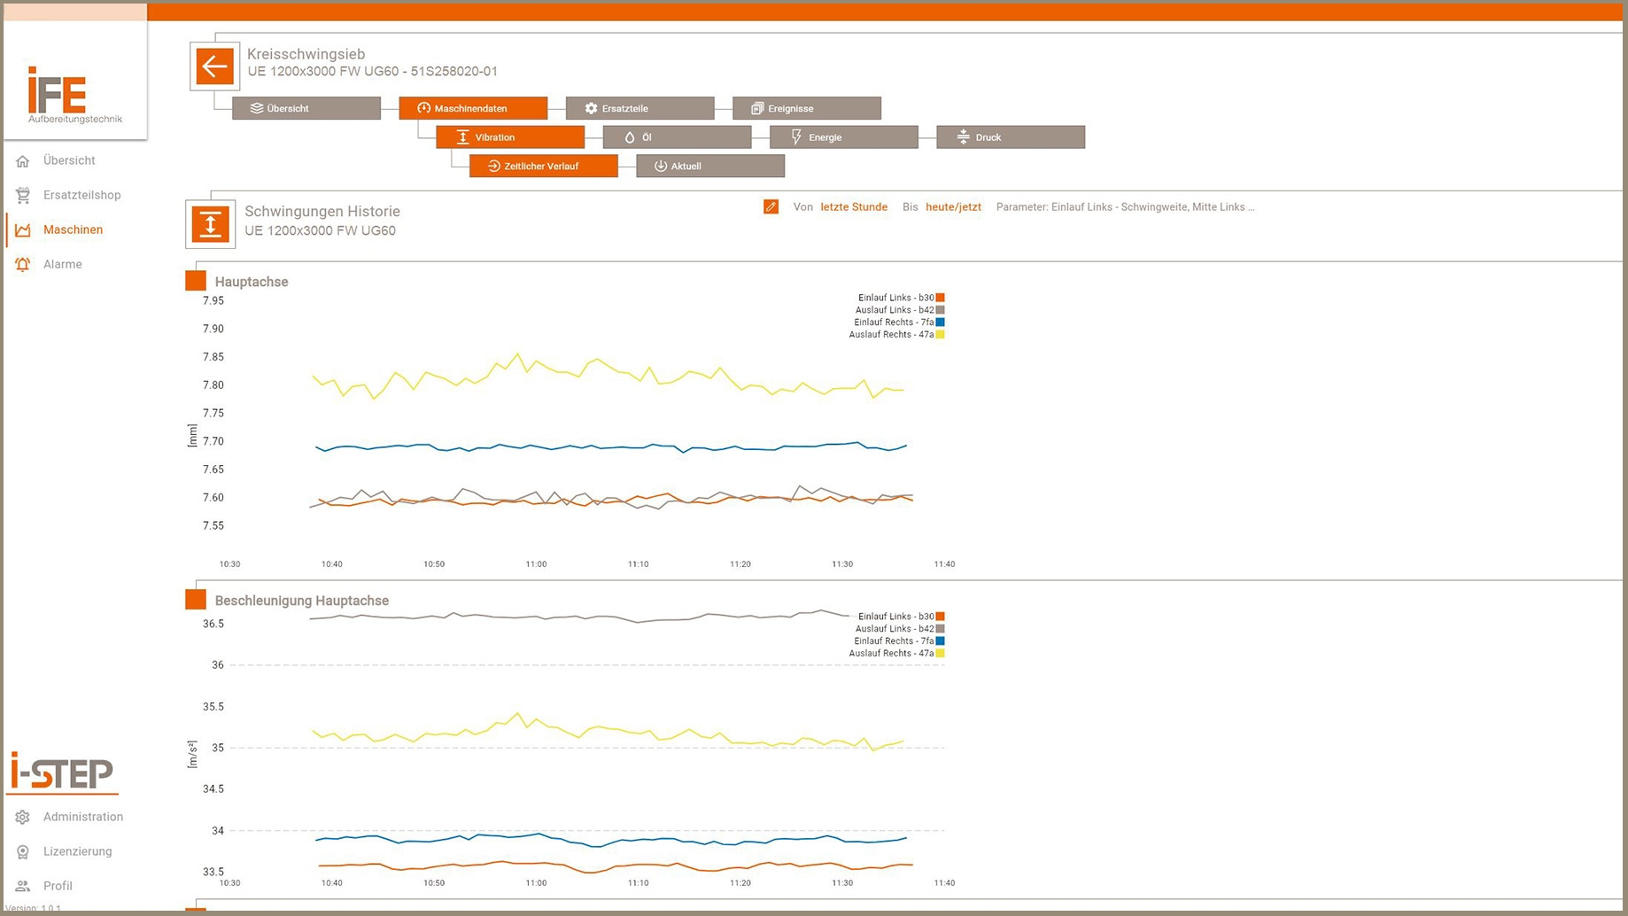Open the 'letzte Stunde' start time selector
The image size is (1628, 916).
(853, 207)
